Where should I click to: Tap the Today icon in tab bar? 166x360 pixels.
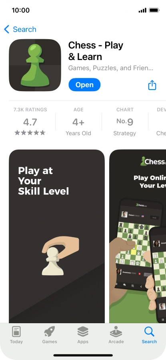point(16,332)
